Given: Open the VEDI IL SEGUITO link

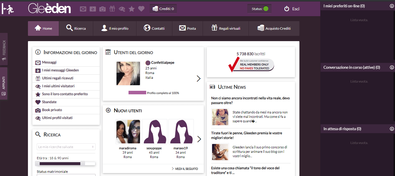Looking at the screenshot, I should point(185,169).
